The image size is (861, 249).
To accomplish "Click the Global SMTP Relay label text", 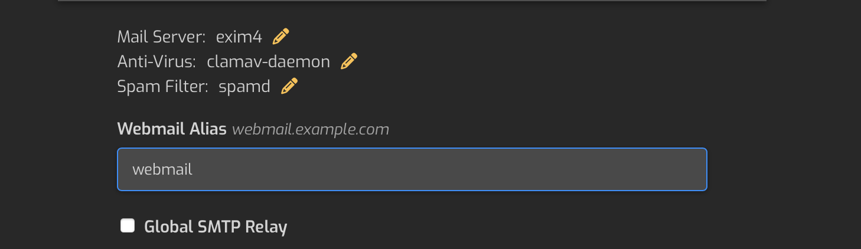I will point(216,227).
